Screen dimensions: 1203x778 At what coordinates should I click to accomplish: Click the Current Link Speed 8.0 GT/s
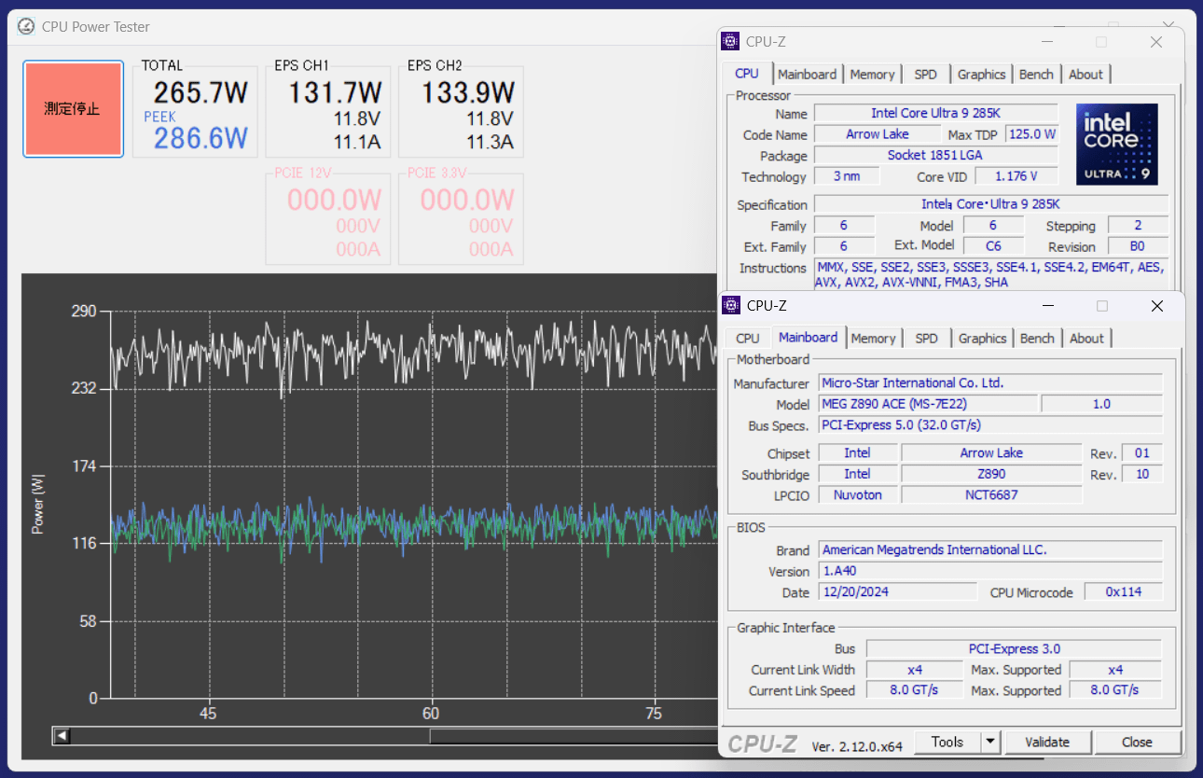(915, 690)
